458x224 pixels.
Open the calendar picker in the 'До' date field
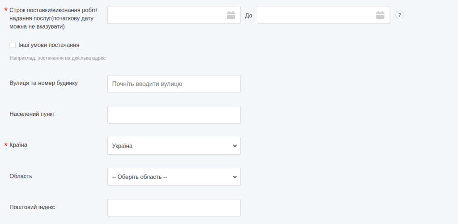click(x=380, y=15)
